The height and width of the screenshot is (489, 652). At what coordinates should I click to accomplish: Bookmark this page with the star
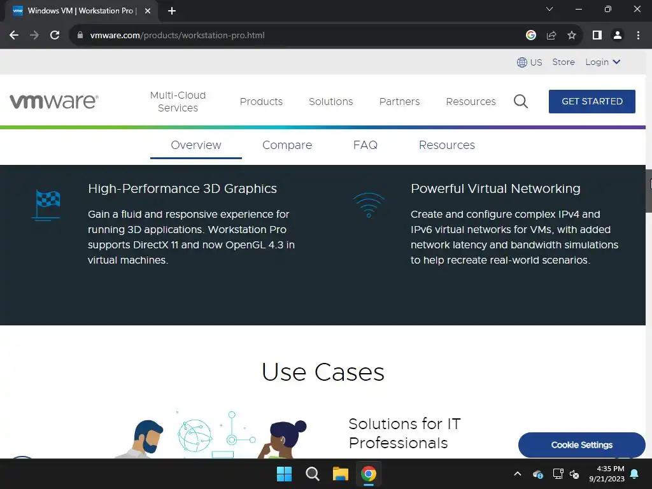pos(572,36)
